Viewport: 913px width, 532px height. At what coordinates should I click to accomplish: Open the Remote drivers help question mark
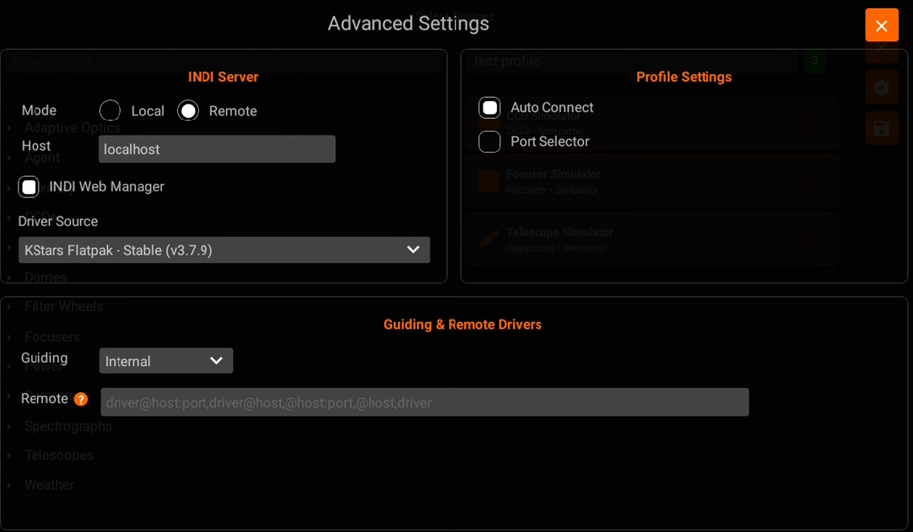point(81,400)
